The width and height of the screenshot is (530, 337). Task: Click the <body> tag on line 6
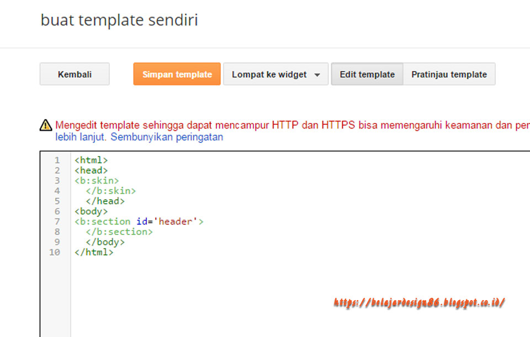point(91,211)
